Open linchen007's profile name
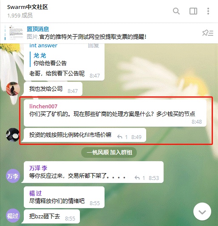Viewport: 218px width, 226px height. point(43,106)
